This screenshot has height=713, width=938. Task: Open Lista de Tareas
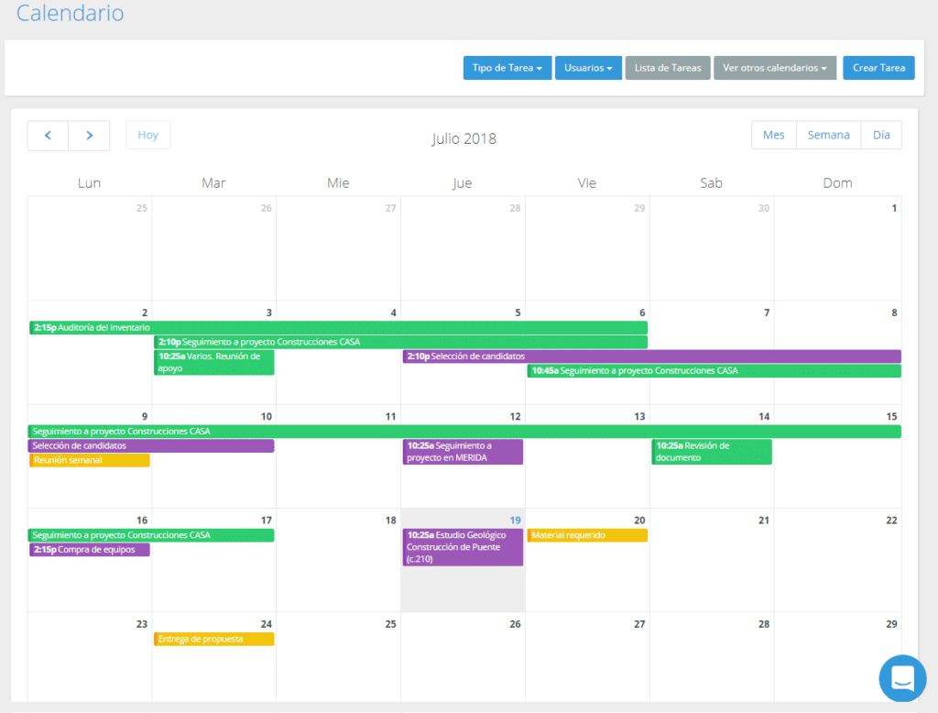tap(668, 68)
